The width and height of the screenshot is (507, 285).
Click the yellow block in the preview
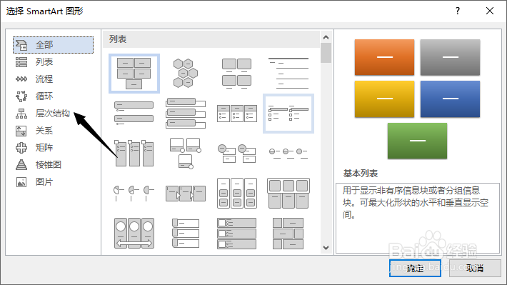(384, 99)
